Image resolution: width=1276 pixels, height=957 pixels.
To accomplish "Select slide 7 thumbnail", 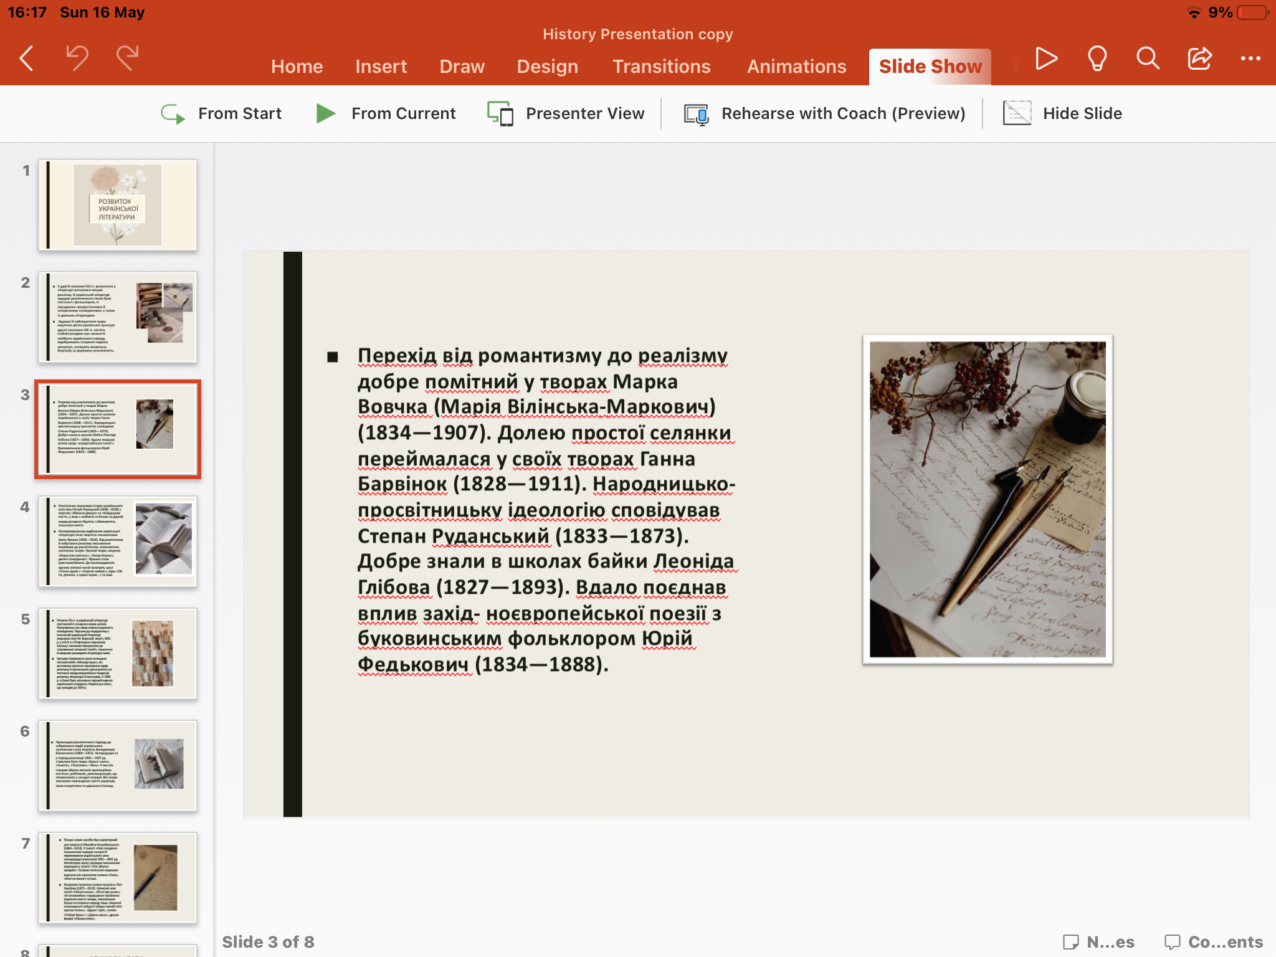I will (118, 878).
